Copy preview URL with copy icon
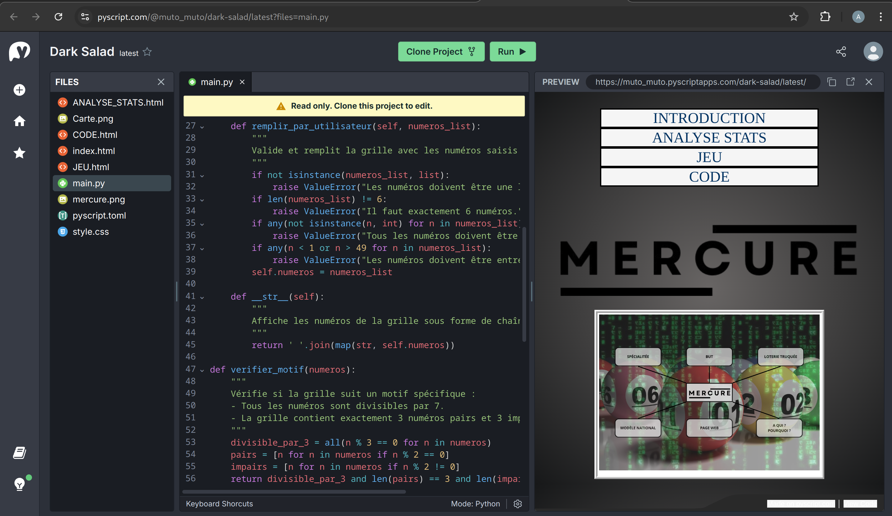Image resolution: width=892 pixels, height=516 pixels. [x=831, y=82]
